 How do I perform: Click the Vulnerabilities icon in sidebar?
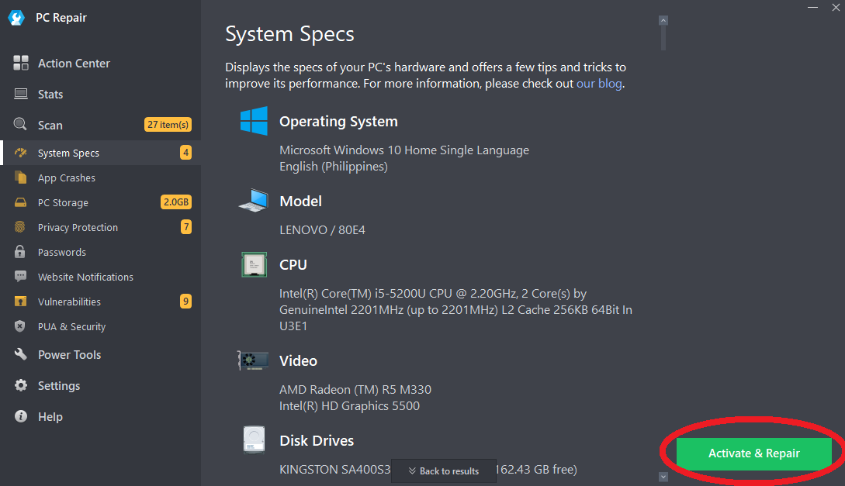20,302
